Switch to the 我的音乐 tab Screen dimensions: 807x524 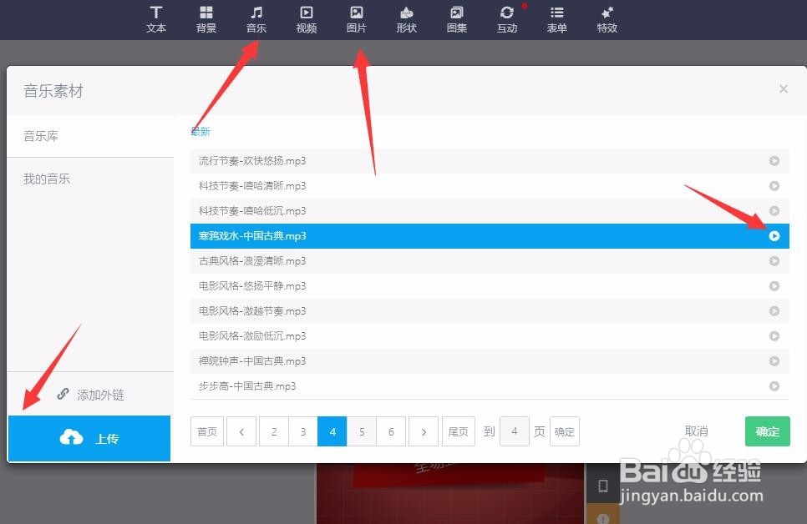[46, 179]
